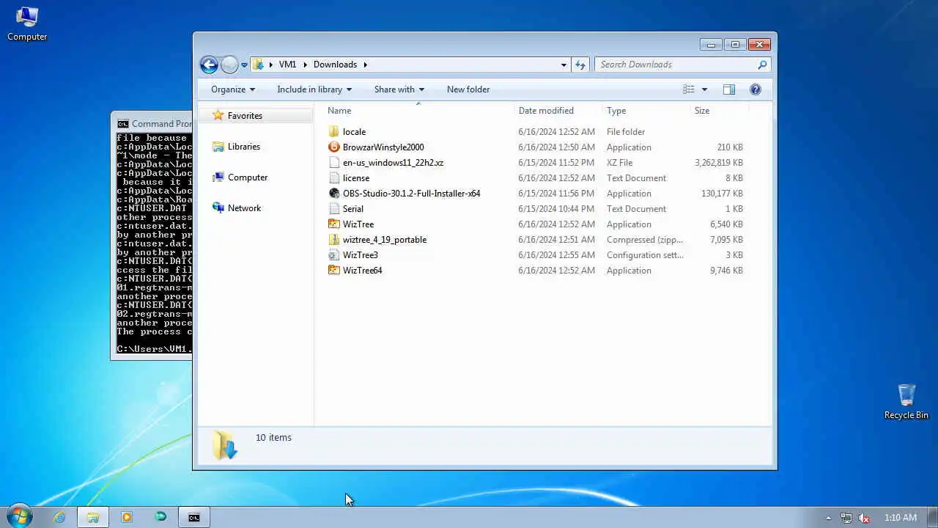This screenshot has height=528, width=938.
Task: Click the Get help question mark icon
Action: [756, 89]
